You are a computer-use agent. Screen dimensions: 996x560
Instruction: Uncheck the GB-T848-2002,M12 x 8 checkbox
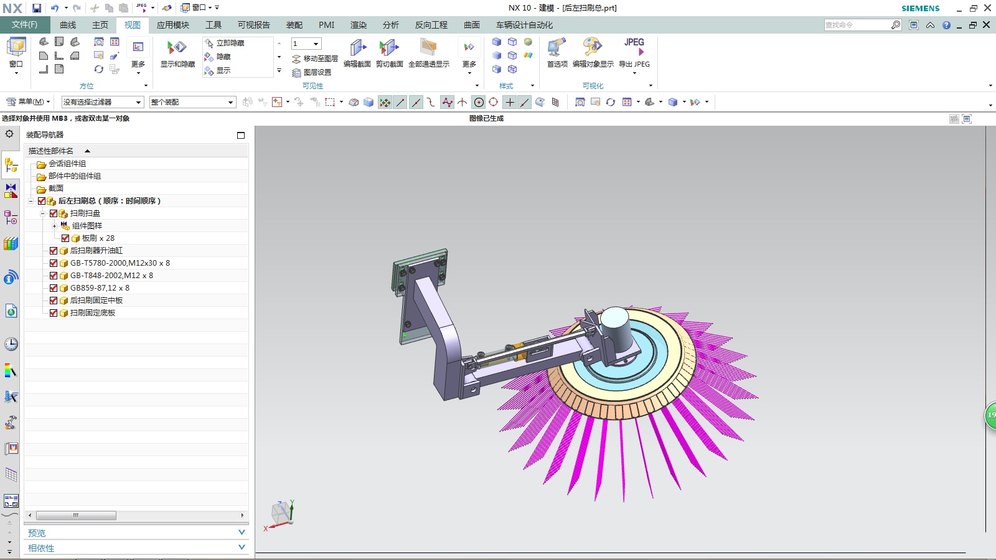tap(54, 276)
